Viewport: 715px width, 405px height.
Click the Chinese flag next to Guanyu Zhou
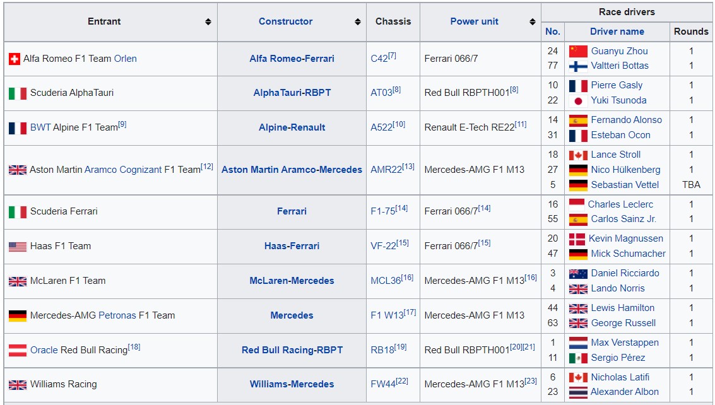pyautogui.click(x=577, y=51)
